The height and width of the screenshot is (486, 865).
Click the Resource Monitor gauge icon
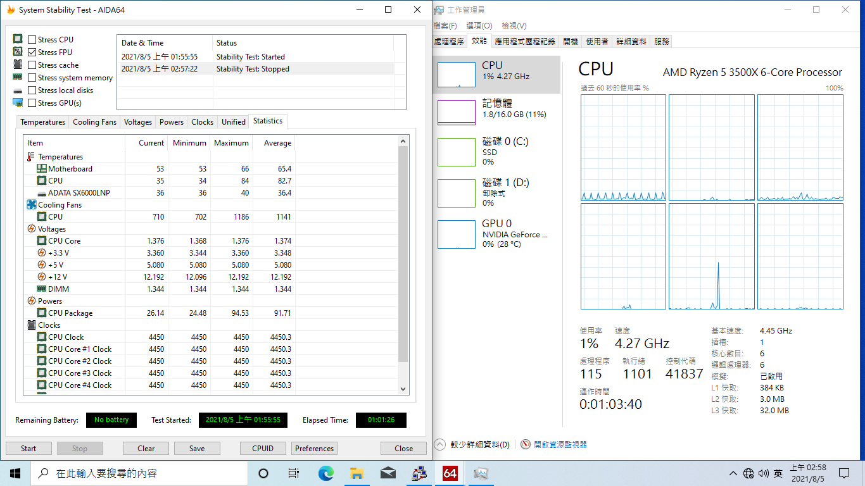click(x=526, y=445)
